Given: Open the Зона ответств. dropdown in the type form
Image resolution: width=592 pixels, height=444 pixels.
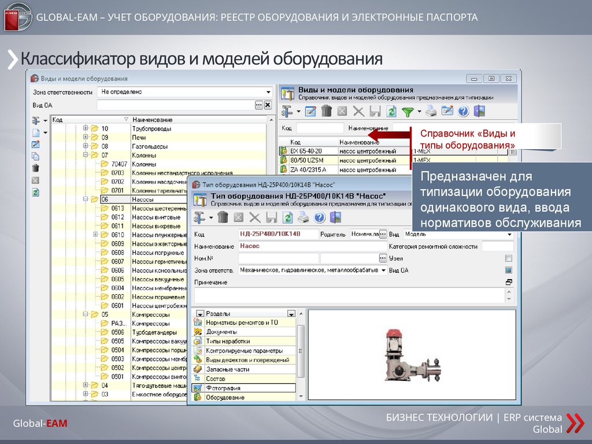Looking at the screenshot, I should (384, 271).
